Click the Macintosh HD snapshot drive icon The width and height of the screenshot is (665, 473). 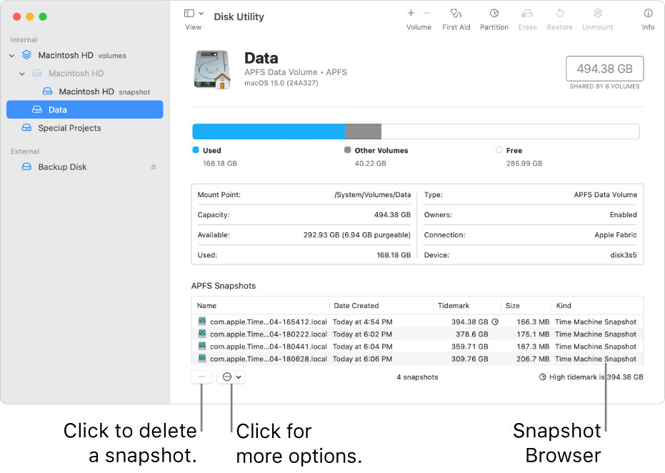pos(47,91)
